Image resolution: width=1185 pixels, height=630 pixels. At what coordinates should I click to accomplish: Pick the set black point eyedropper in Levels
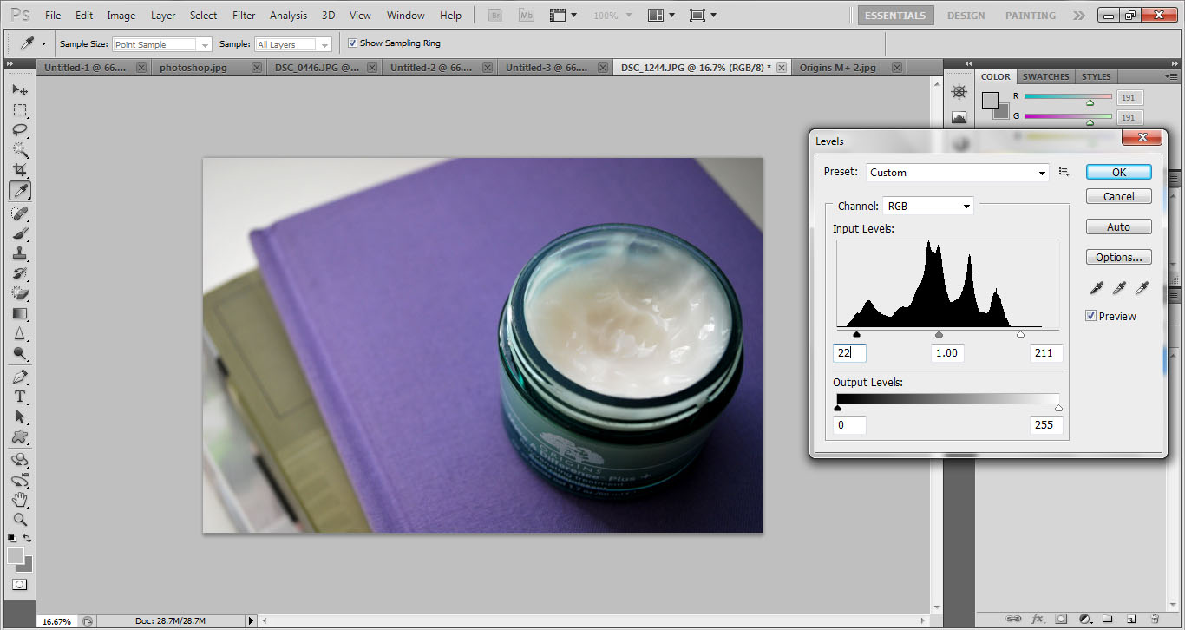pos(1097,288)
